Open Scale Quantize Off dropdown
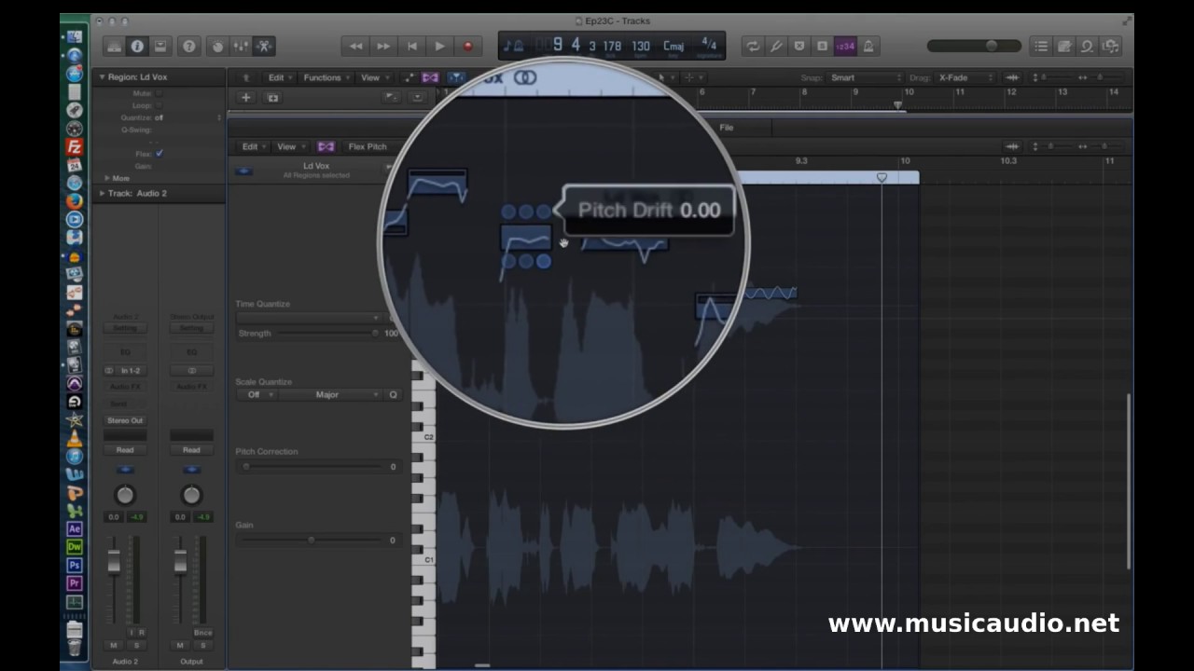The image size is (1194, 671). pos(257,394)
